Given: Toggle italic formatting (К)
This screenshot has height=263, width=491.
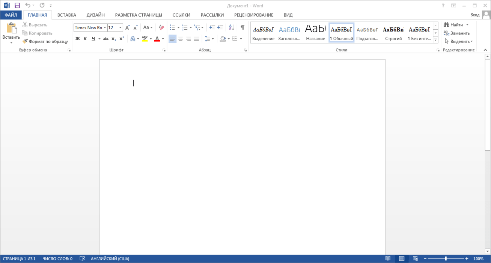Looking at the screenshot, I should coord(85,39).
